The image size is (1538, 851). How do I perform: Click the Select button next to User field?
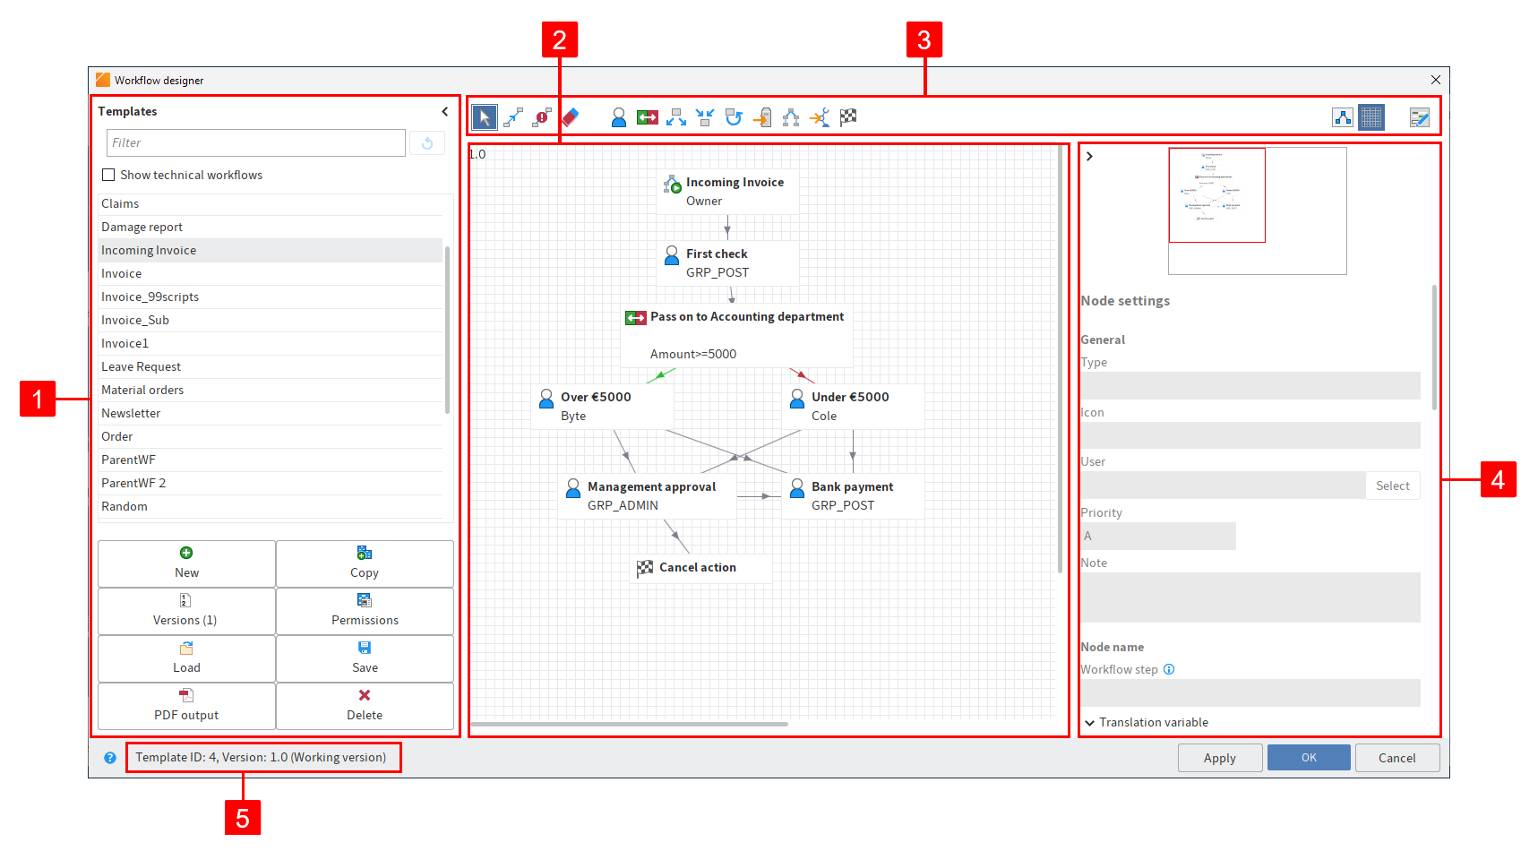tap(1392, 485)
